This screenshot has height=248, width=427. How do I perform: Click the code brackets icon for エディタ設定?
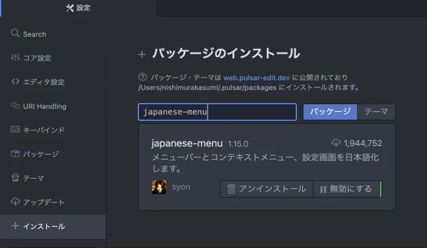point(15,81)
